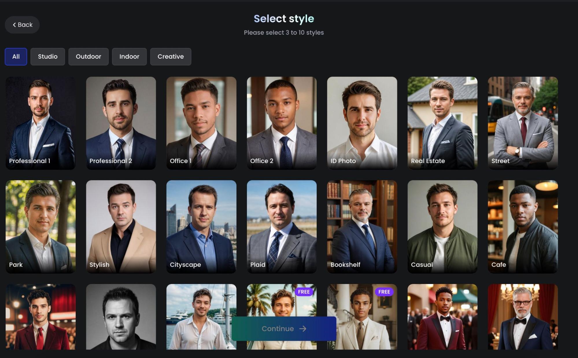Open the Creative styles tab

click(171, 57)
